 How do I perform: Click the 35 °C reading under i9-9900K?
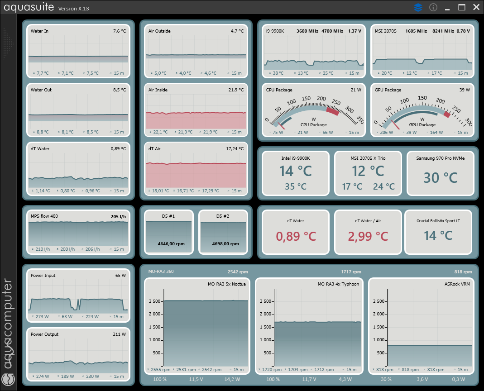point(295,186)
